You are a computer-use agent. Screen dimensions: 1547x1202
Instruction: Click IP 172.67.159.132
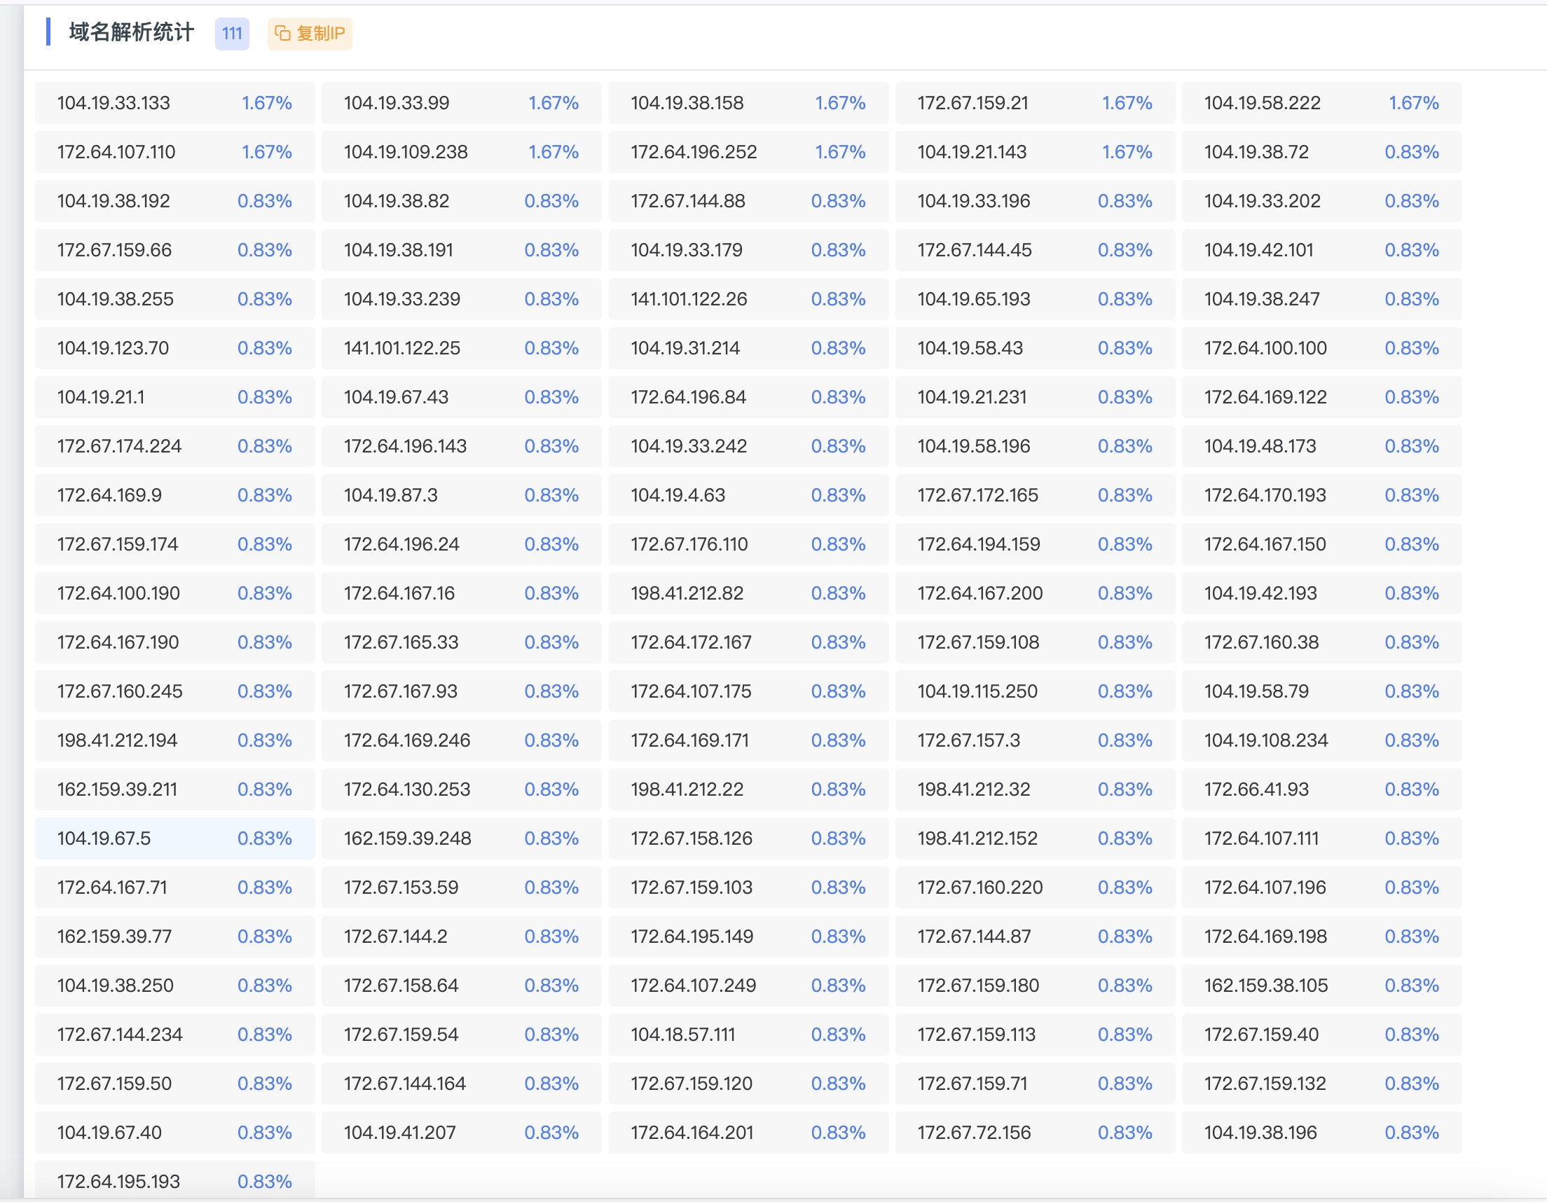(1322, 1084)
